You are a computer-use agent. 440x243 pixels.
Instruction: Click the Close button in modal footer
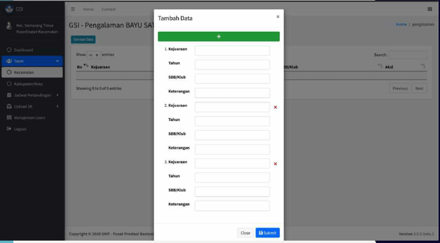(x=245, y=233)
